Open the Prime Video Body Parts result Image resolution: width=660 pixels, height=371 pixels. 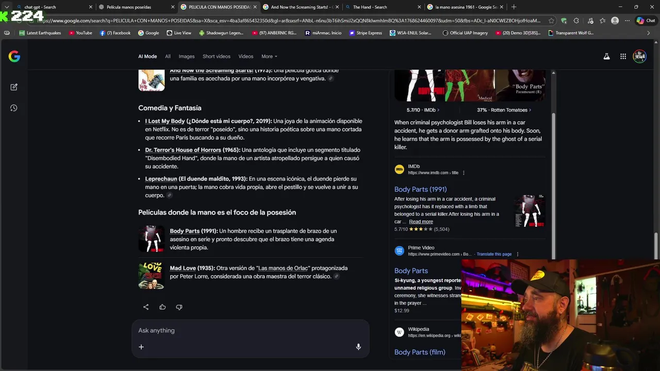[x=411, y=271]
